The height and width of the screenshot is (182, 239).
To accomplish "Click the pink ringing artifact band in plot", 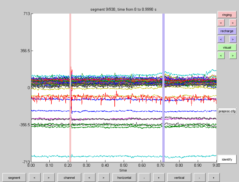I will click(x=70, y=88).
